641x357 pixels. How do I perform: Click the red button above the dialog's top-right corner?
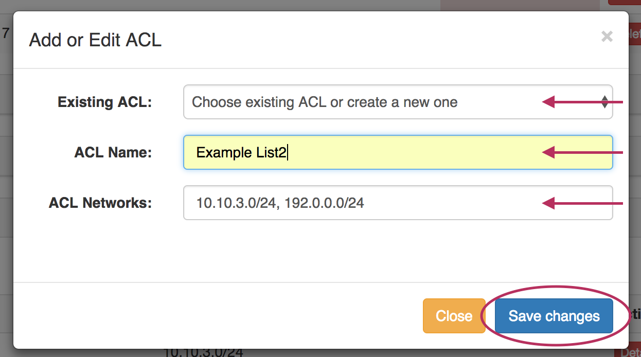(x=624, y=3)
